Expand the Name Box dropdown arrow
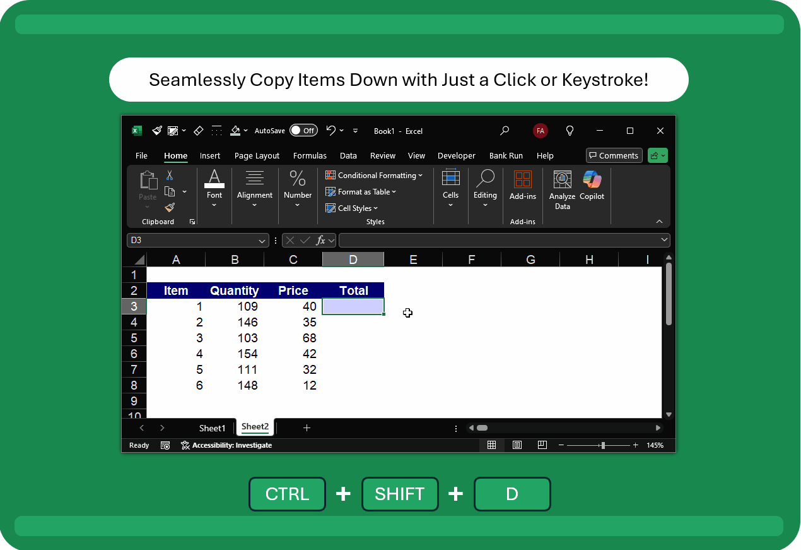The width and height of the screenshot is (801, 550). pos(262,241)
